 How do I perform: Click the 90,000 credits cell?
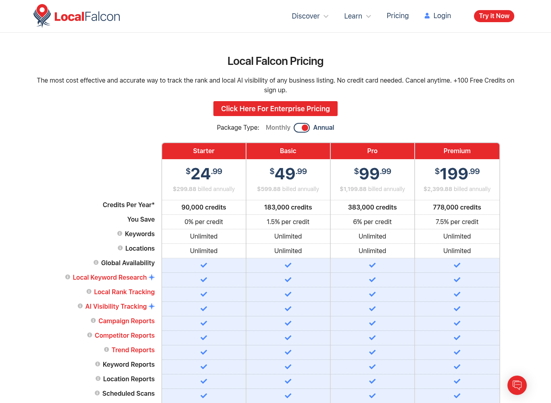click(x=204, y=207)
